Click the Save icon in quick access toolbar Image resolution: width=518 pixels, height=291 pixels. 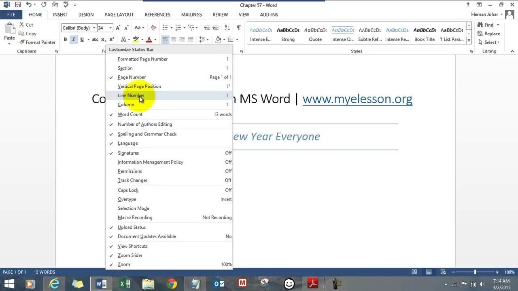tap(17, 5)
